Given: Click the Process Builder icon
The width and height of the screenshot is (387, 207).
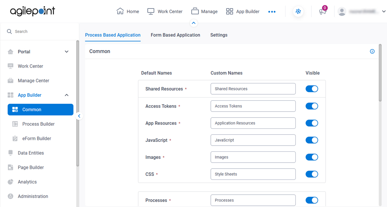Looking at the screenshot, I should click(15, 124).
